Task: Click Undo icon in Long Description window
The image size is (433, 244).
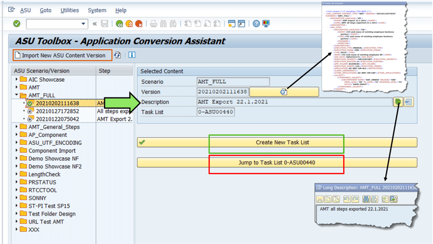Action: click(x=347, y=199)
